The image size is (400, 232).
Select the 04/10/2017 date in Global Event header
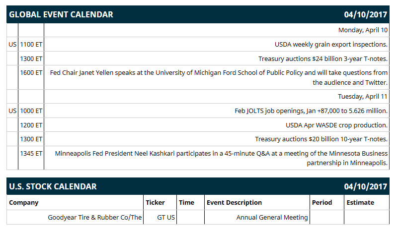tap(365, 14)
